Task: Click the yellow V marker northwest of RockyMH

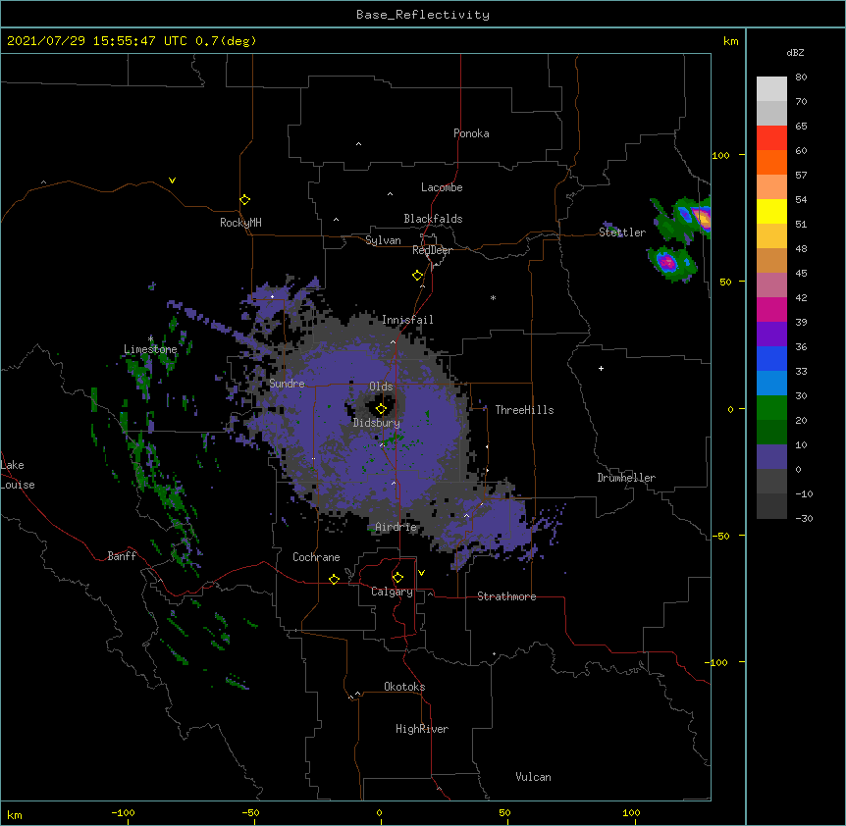Action: pyautogui.click(x=172, y=181)
